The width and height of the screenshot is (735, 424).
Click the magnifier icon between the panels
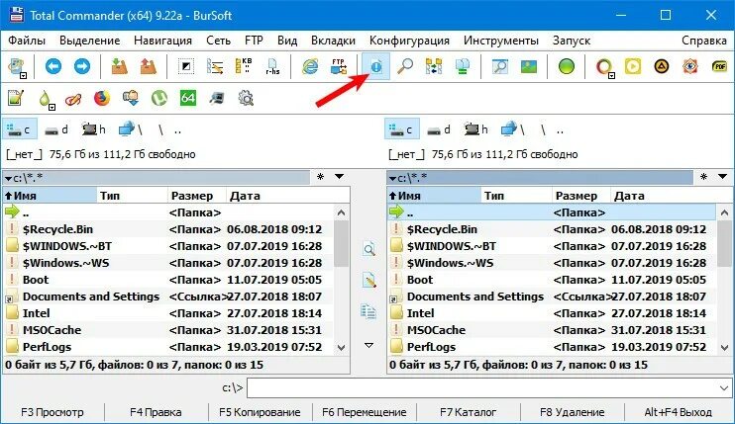click(x=368, y=249)
